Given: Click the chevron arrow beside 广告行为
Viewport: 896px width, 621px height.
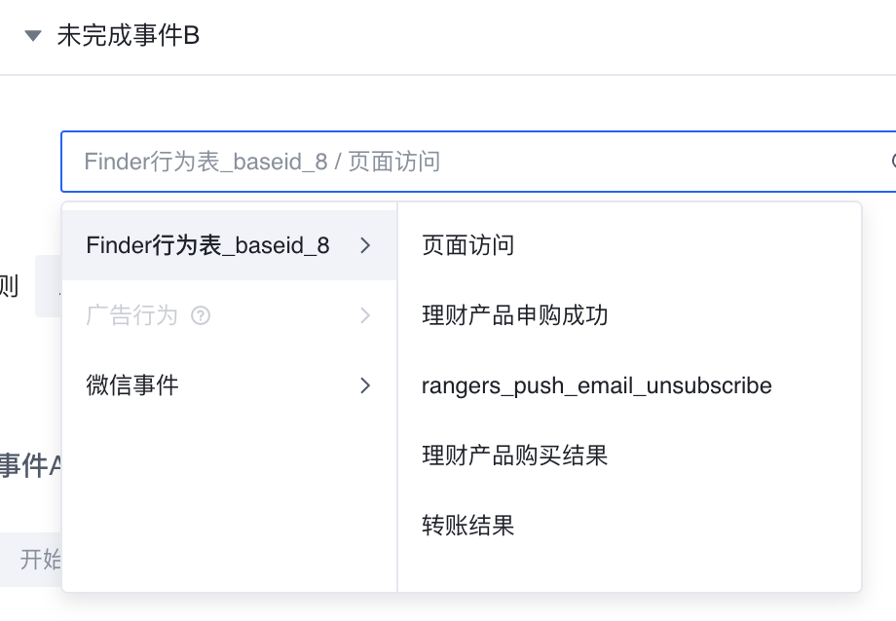Looking at the screenshot, I should [x=365, y=315].
